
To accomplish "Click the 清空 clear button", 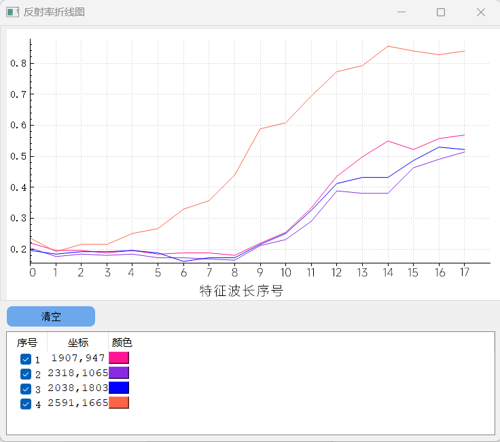I will [51, 316].
